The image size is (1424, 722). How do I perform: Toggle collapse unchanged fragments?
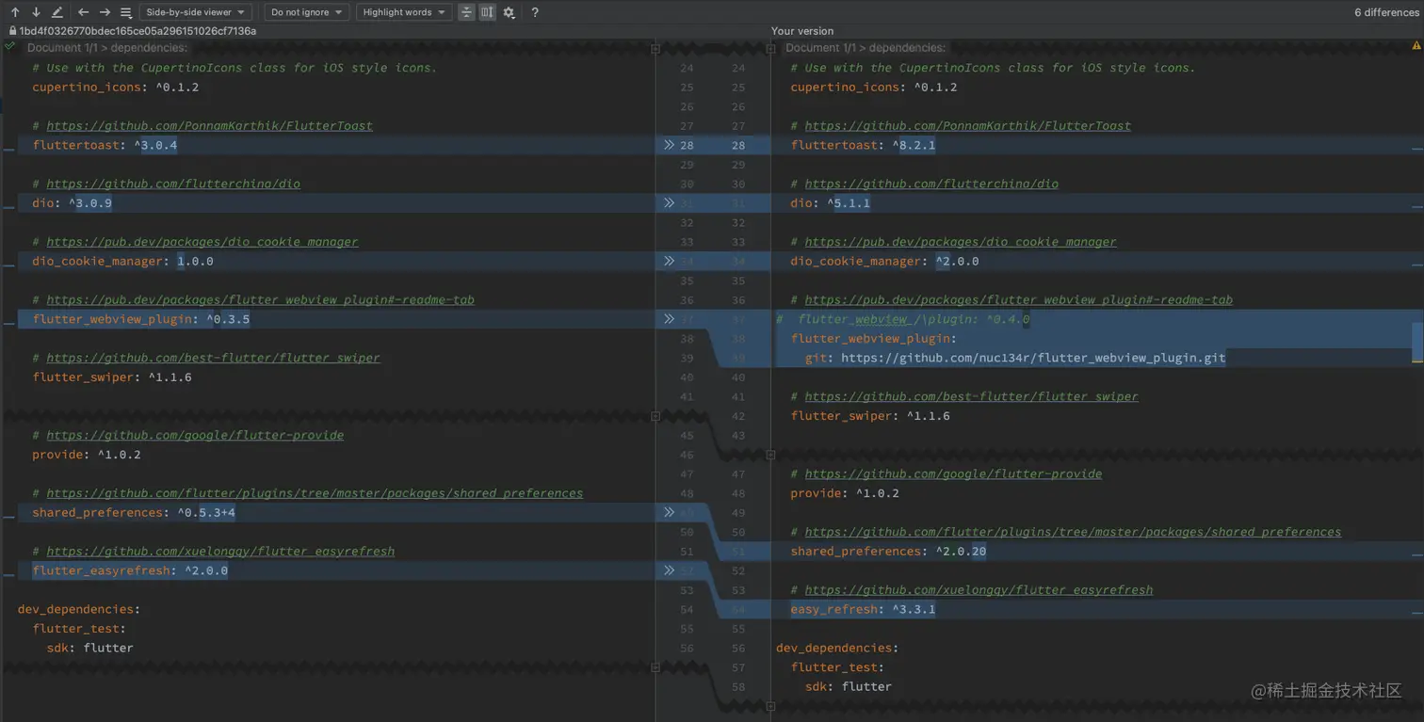(466, 12)
